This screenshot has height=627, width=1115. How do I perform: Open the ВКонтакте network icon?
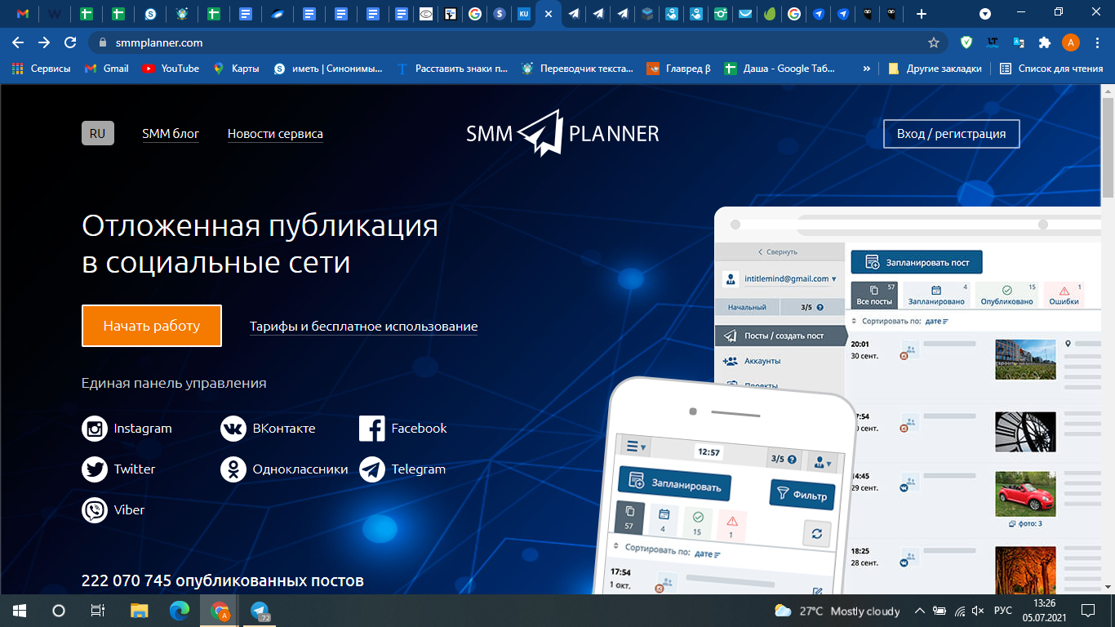coord(233,429)
